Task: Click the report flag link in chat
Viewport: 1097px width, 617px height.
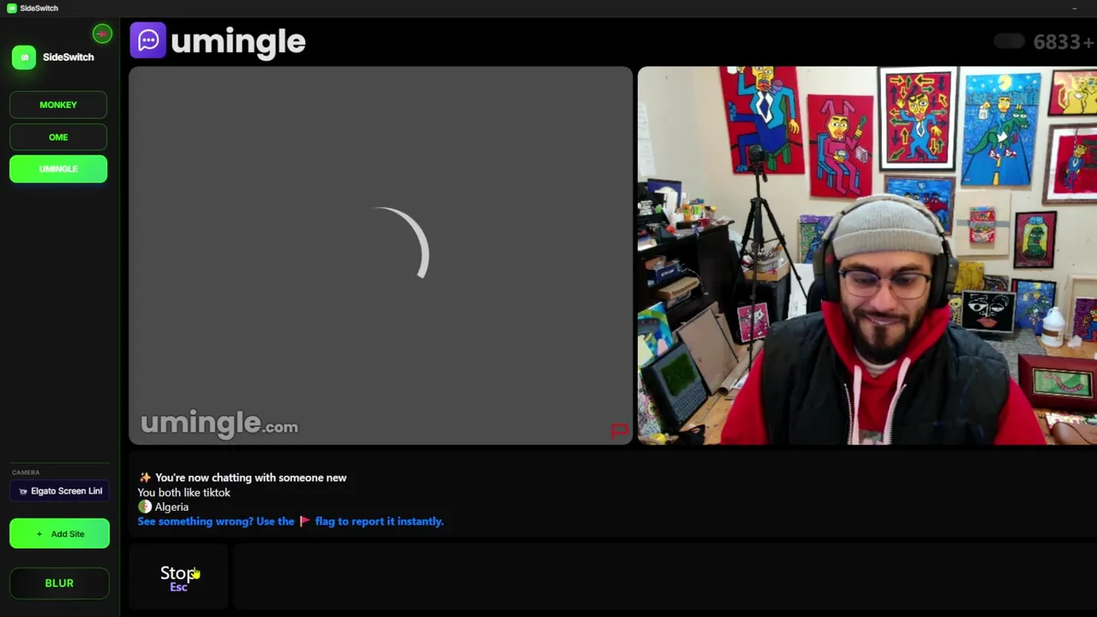Action: pyautogui.click(x=291, y=521)
